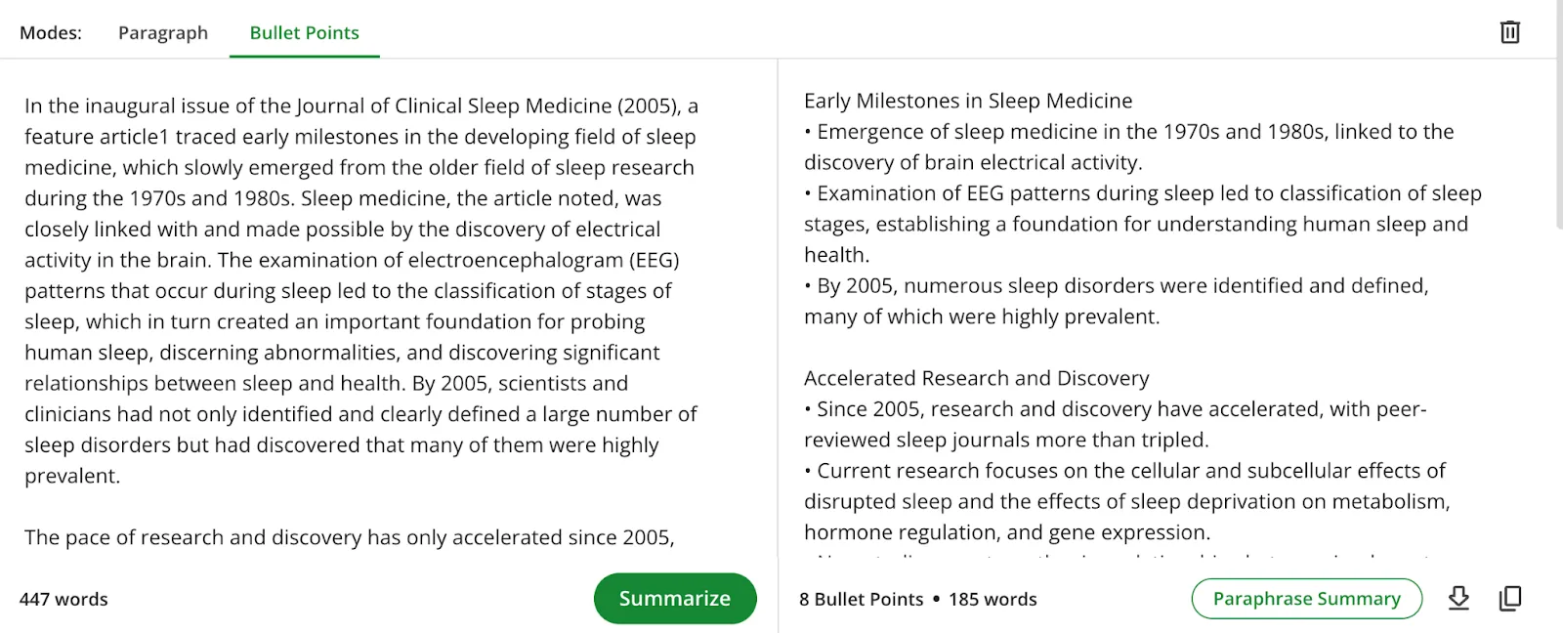Viewport: 1563px width, 633px height.
Task: Switch to the Paragraph mode tab
Action: point(163,32)
